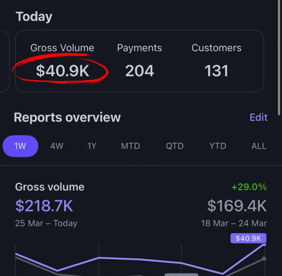Tap the +29.0% change indicator
Image resolution: width=282 pixels, height=276 pixels.
tap(249, 187)
